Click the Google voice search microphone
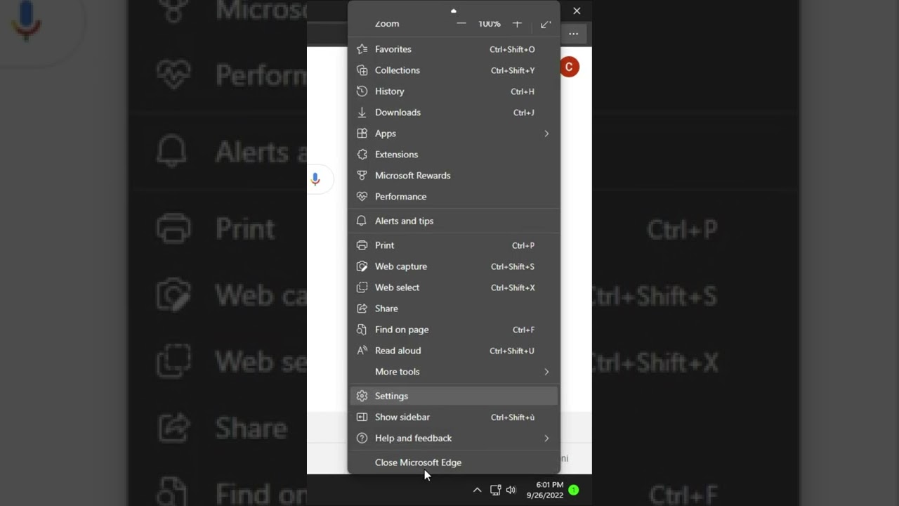This screenshot has height=506, width=899. click(315, 179)
